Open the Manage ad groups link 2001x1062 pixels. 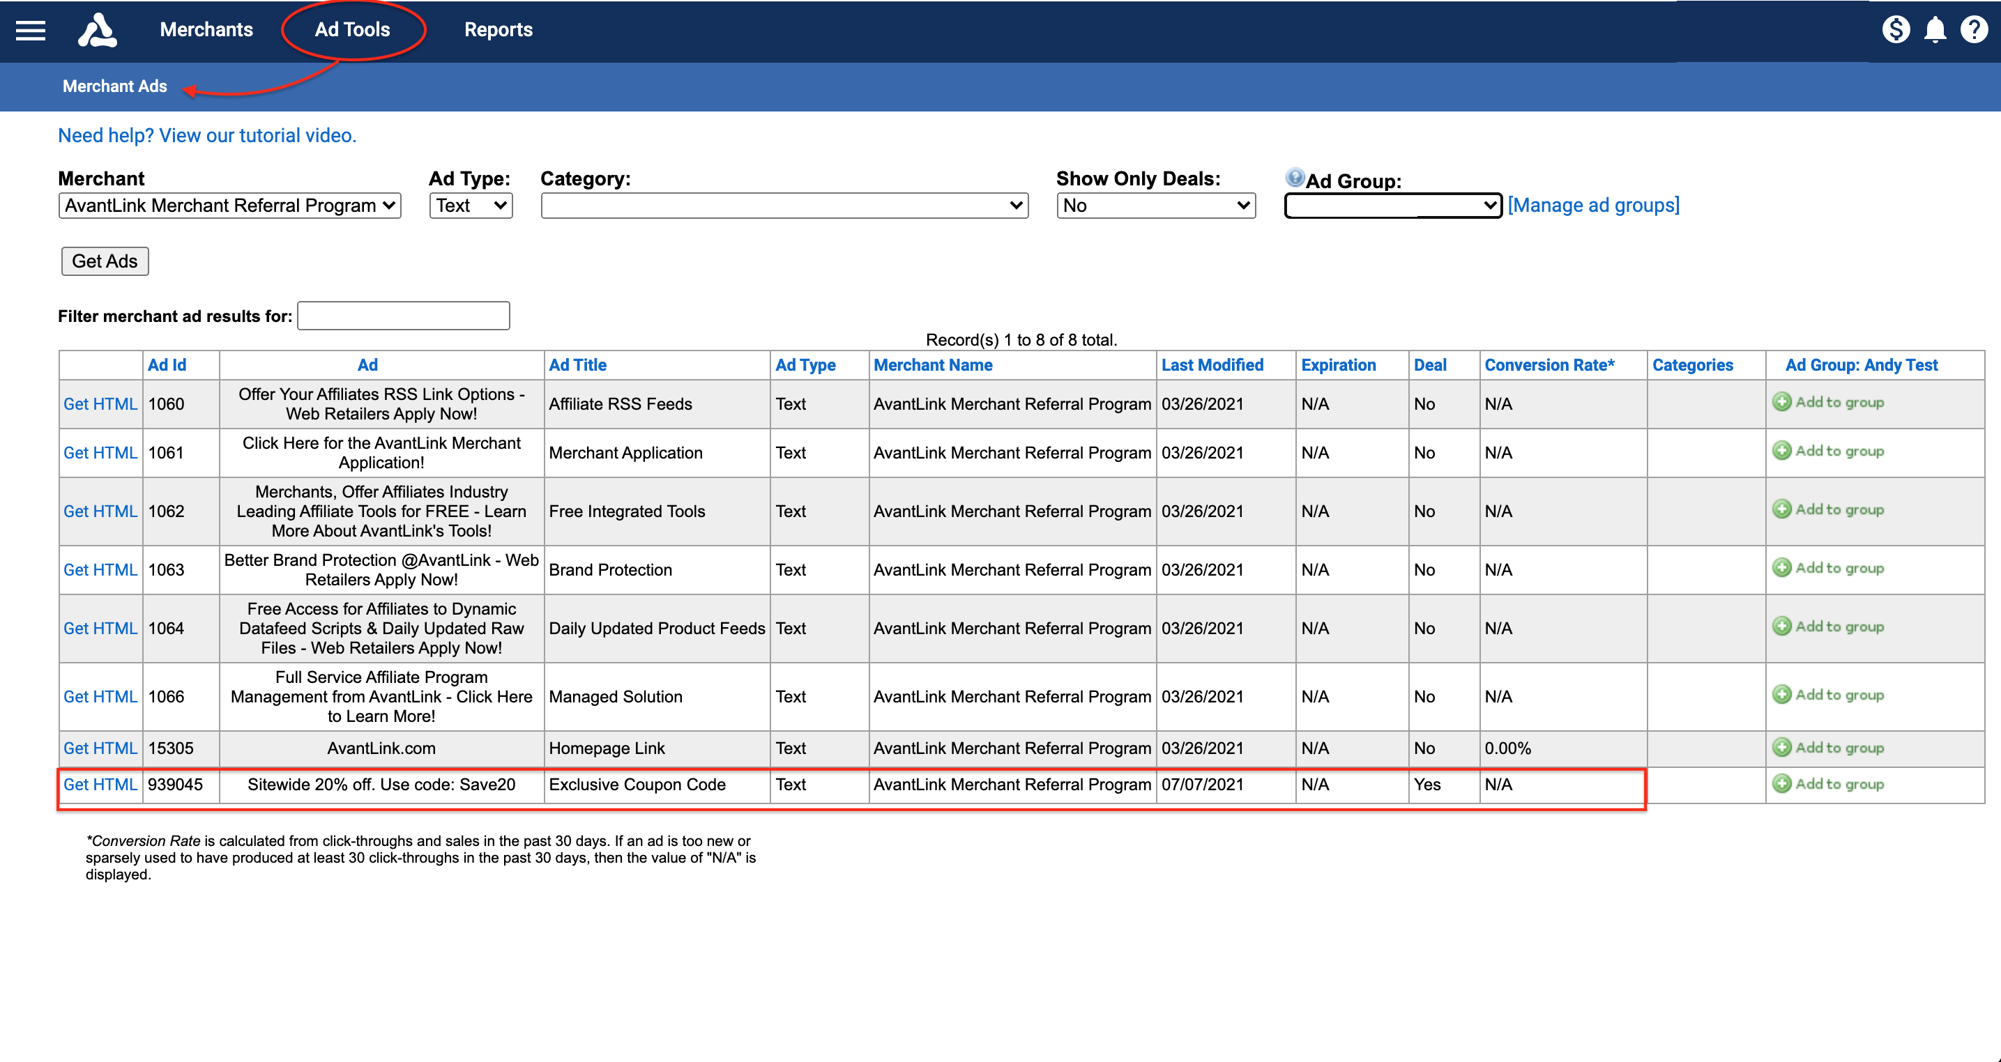tap(1593, 206)
